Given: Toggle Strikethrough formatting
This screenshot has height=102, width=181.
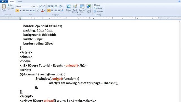Looking at the screenshot, I should [x=27, y=10].
